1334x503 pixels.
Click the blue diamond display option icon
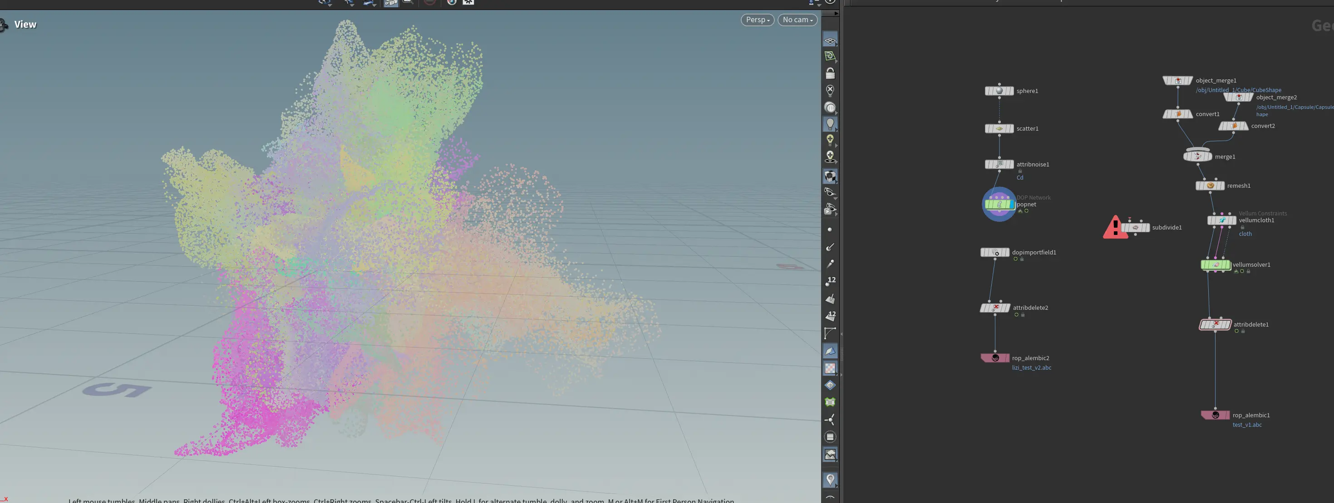[830, 385]
